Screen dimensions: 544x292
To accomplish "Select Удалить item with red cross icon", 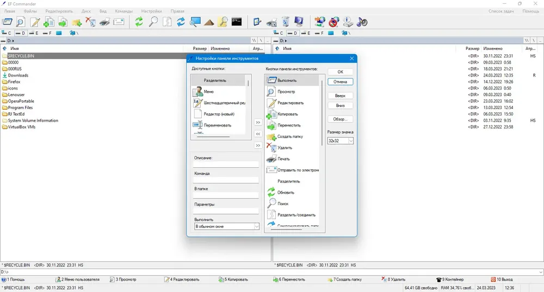I will [x=292, y=148].
